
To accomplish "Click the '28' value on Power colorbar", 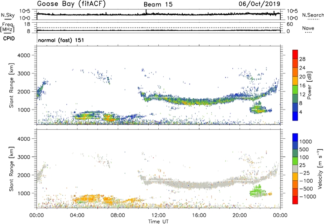I will click(x=302, y=59).
